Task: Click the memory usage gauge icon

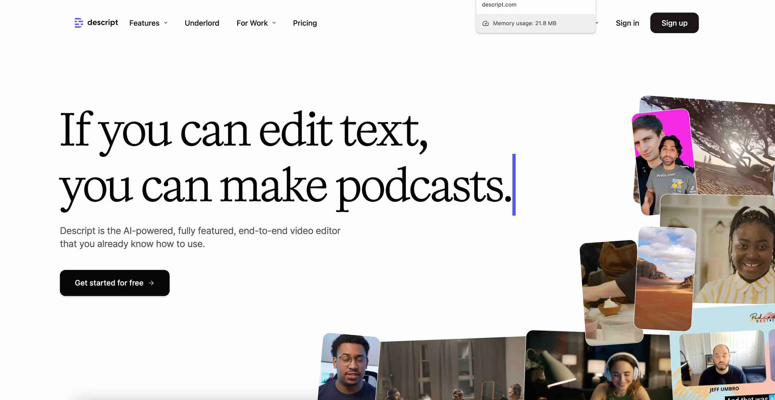Action: [486, 23]
